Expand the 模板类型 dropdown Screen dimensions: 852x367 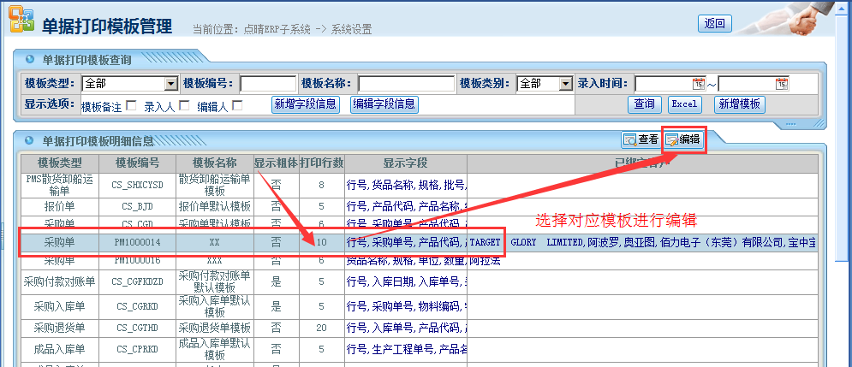[x=170, y=84]
